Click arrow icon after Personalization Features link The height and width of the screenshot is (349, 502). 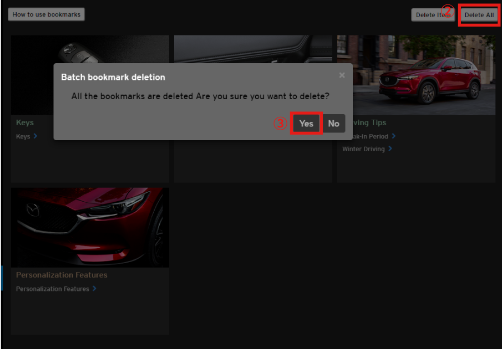(x=95, y=289)
